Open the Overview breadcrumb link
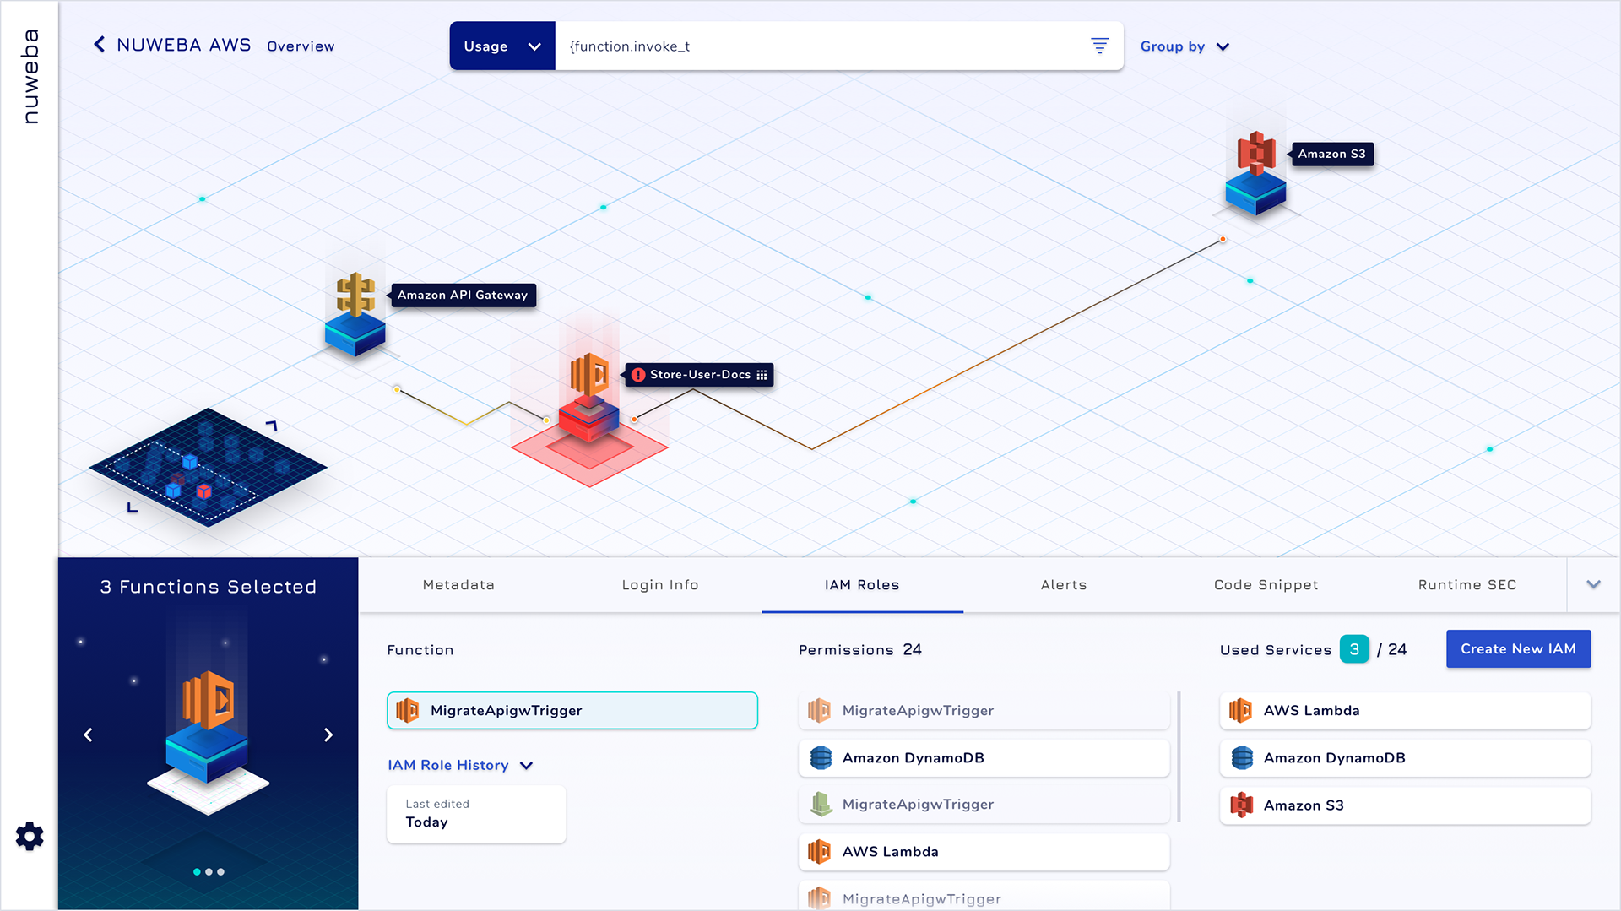Image resolution: width=1621 pixels, height=911 pixels. pyautogui.click(x=301, y=46)
